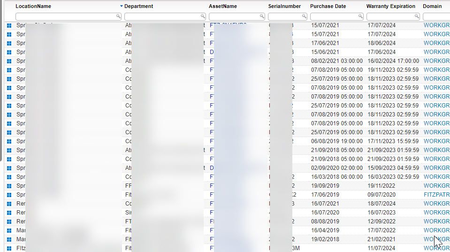The width and height of the screenshot is (450, 252).
Task: Click the Windows icon in the 08/02/2021 purchase row
Action: pyautogui.click(x=9, y=61)
